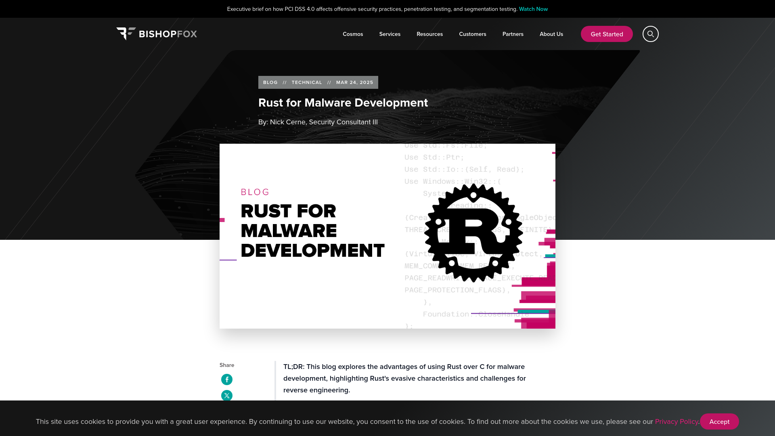The image size is (775, 436).
Task: Accept the cookie notice
Action: [x=719, y=421]
